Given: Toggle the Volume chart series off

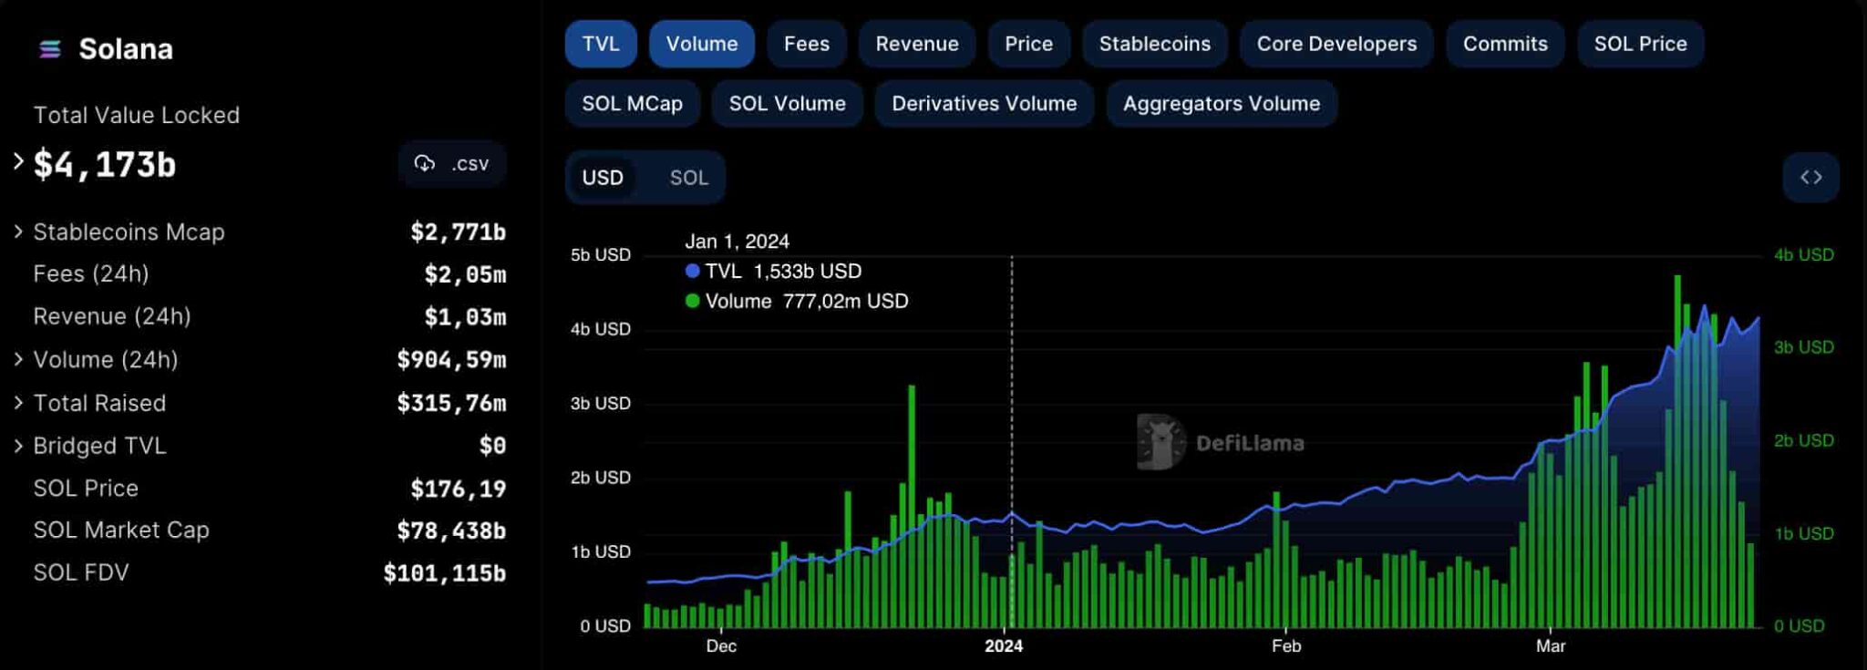Looking at the screenshot, I should pyautogui.click(x=701, y=44).
